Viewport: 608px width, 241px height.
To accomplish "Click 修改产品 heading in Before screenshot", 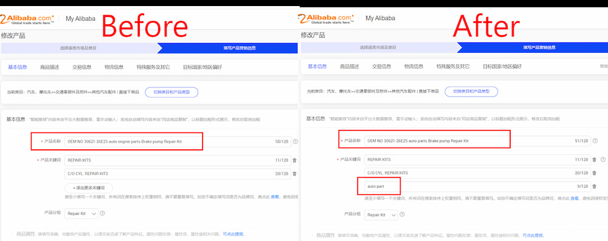I will pos(13,36).
